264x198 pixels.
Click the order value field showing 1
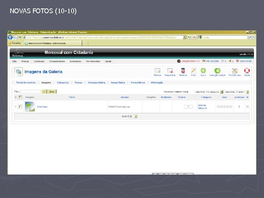pos(188,107)
